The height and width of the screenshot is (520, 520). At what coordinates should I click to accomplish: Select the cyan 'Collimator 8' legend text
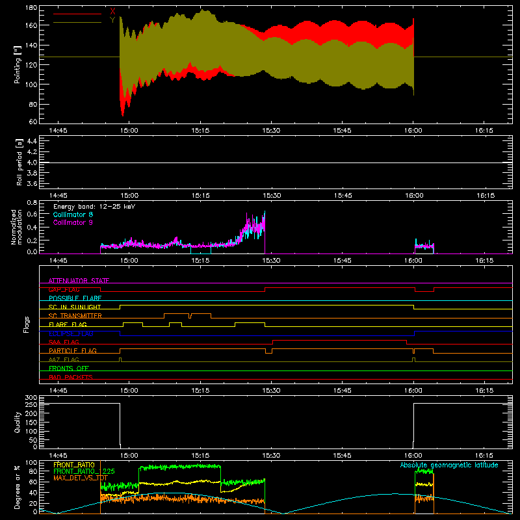coord(73,214)
